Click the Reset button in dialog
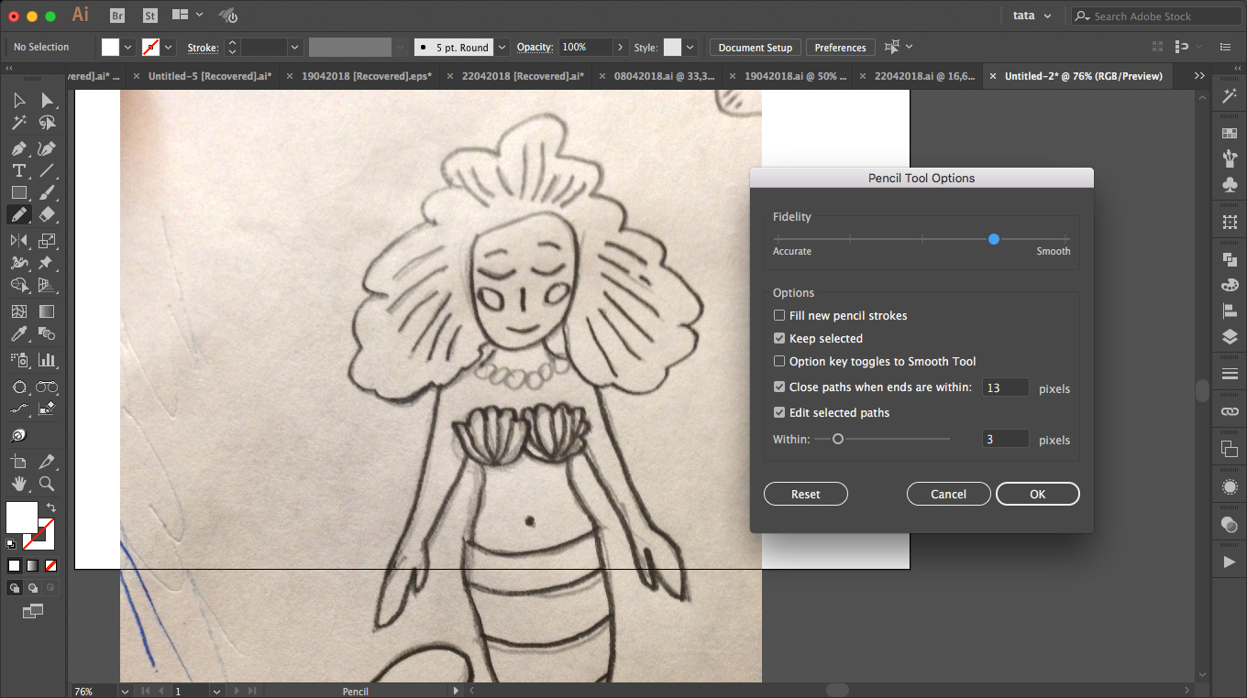This screenshot has width=1247, height=698. tap(806, 494)
